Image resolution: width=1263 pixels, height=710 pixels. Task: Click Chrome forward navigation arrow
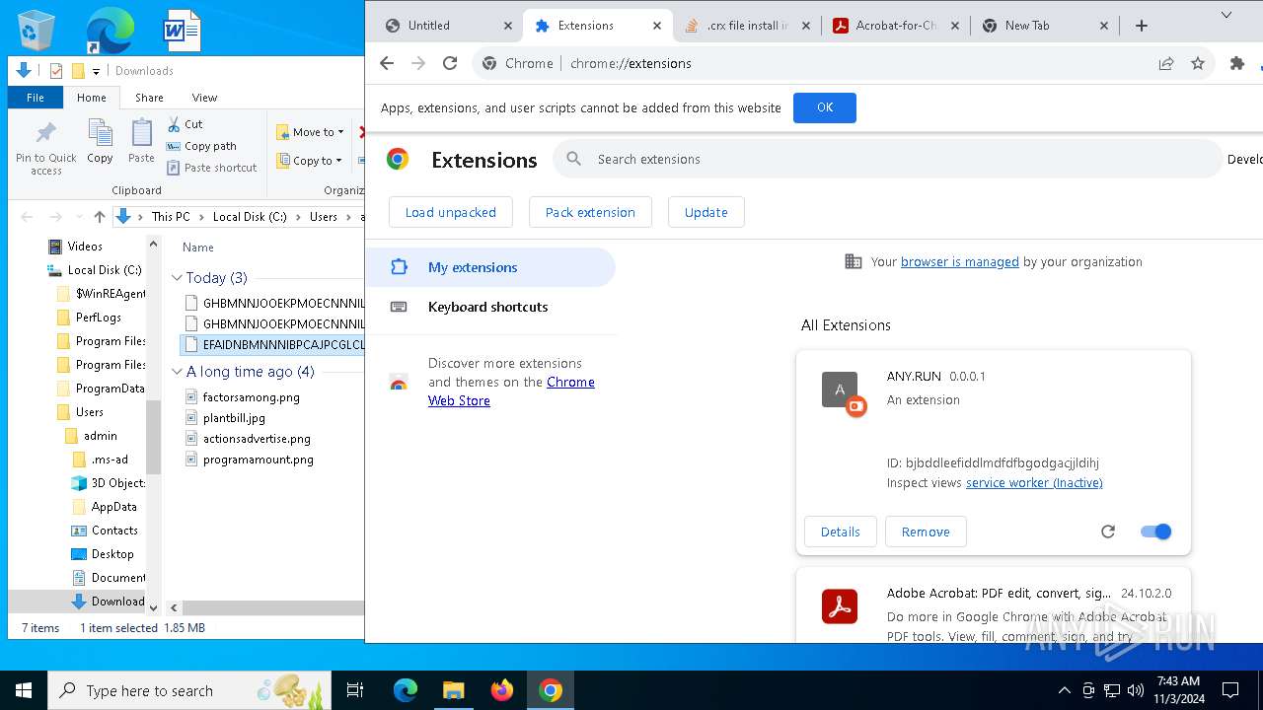tap(418, 63)
